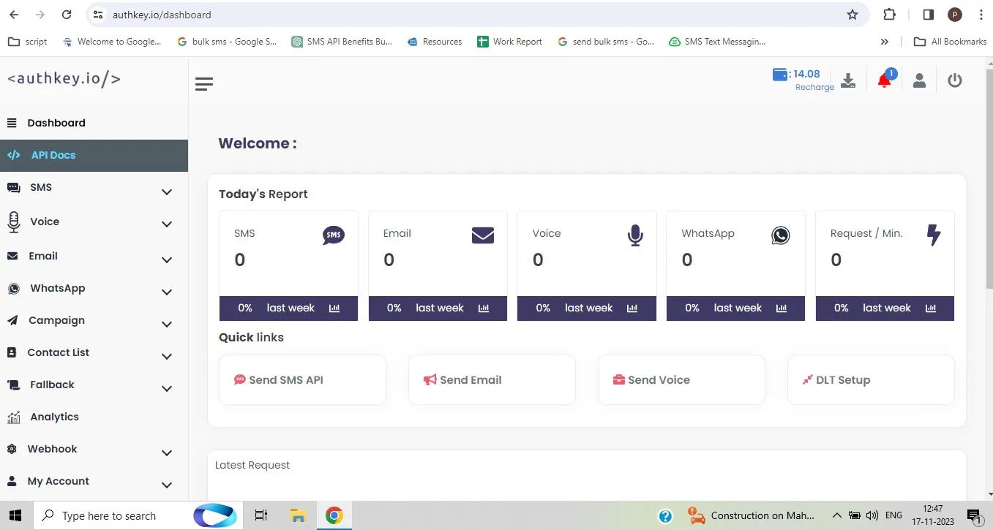Open Task View on the taskbar
This screenshot has height=530, width=993.
pyautogui.click(x=261, y=515)
